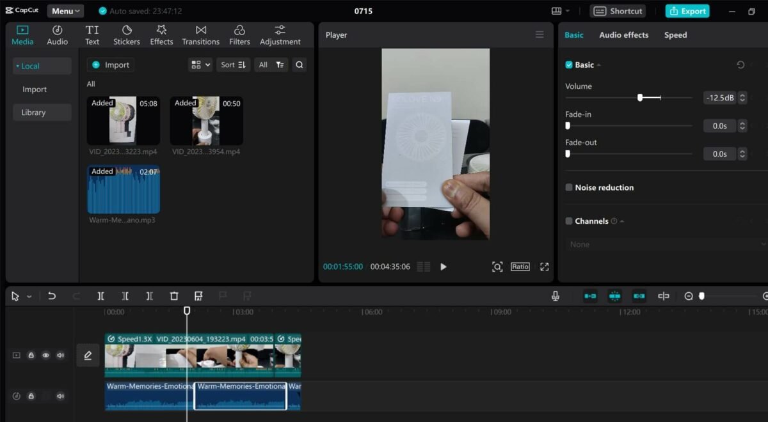Viewport: 768px width, 422px height.
Task: Open the Stickers panel
Action: click(x=126, y=35)
